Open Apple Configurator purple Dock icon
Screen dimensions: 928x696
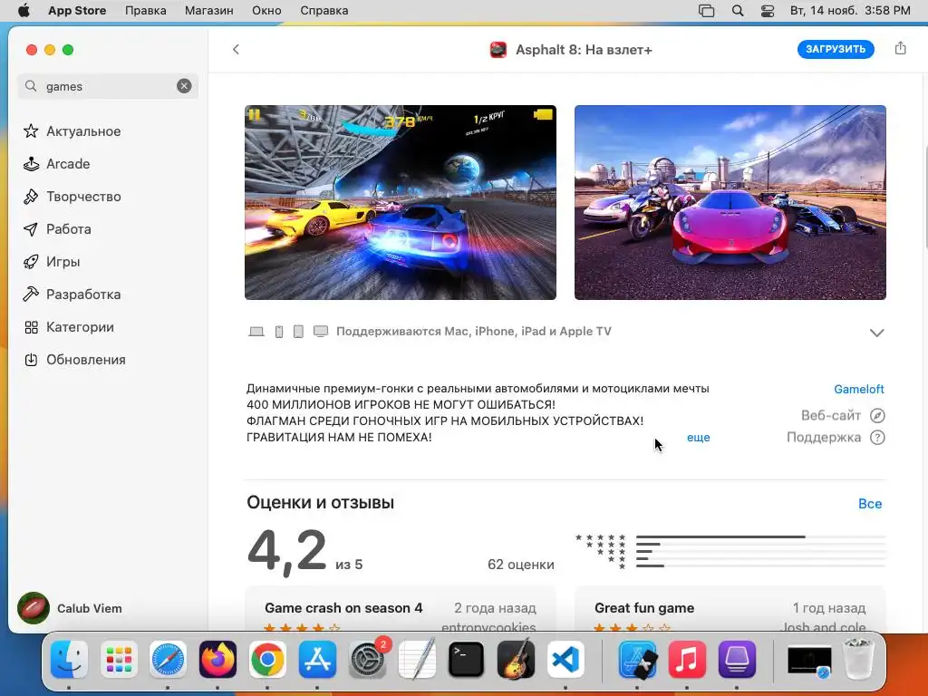point(737,660)
